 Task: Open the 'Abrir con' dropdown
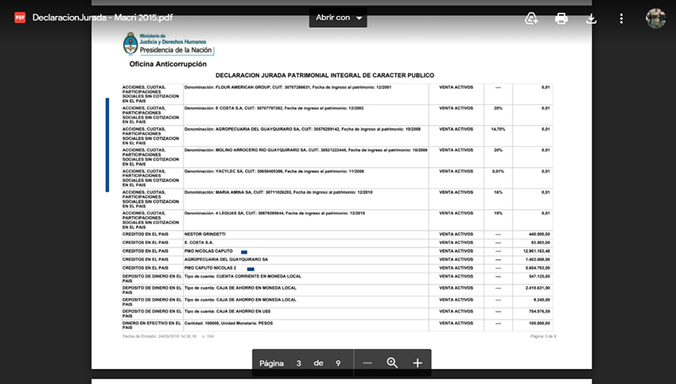[337, 17]
